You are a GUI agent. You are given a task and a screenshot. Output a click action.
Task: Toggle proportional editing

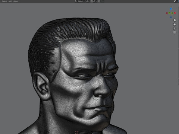coord(99,1)
